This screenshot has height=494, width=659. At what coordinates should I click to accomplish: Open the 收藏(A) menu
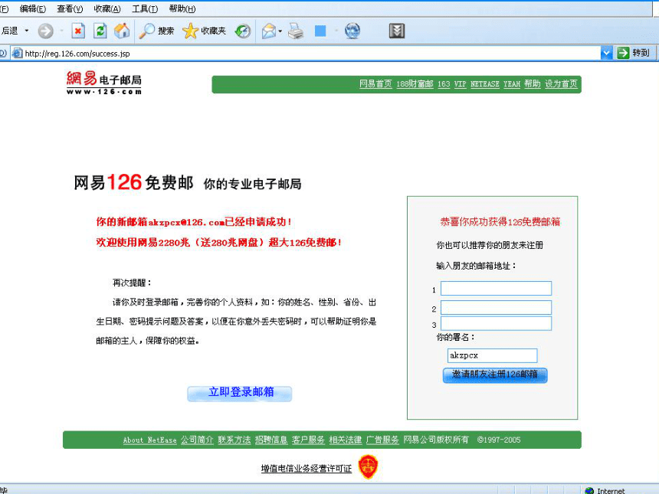pyautogui.click(x=107, y=9)
